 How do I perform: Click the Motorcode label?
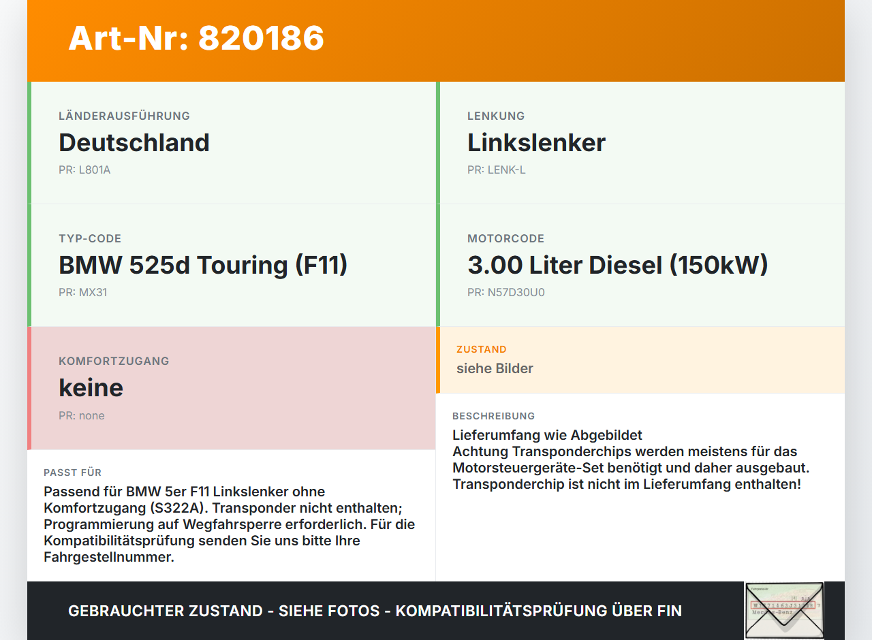point(505,238)
